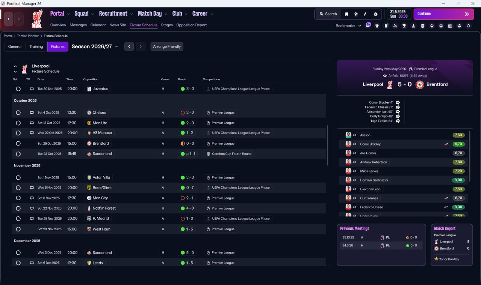Screen dimensions: 481x285
Task: Expand the Recruitment menu chevron
Action: pyautogui.click(x=132, y=14)
